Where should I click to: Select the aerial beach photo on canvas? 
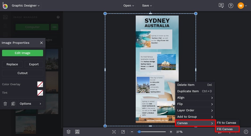143,39
